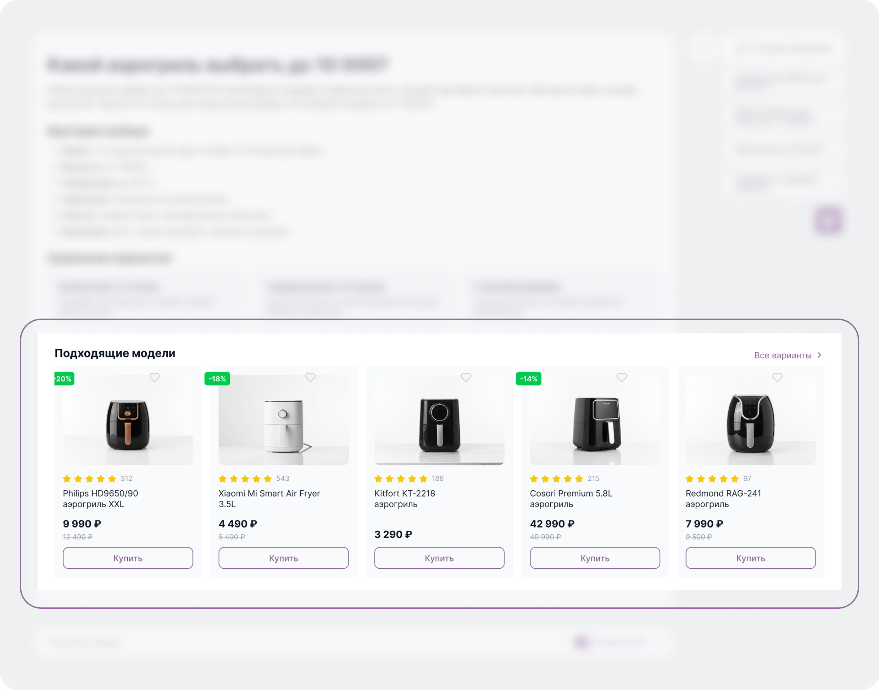The width and height of the screenshot is (879, 690).
Task: Open Redmond RAG-241 аэрогриль title link
Action: point(723,499)
